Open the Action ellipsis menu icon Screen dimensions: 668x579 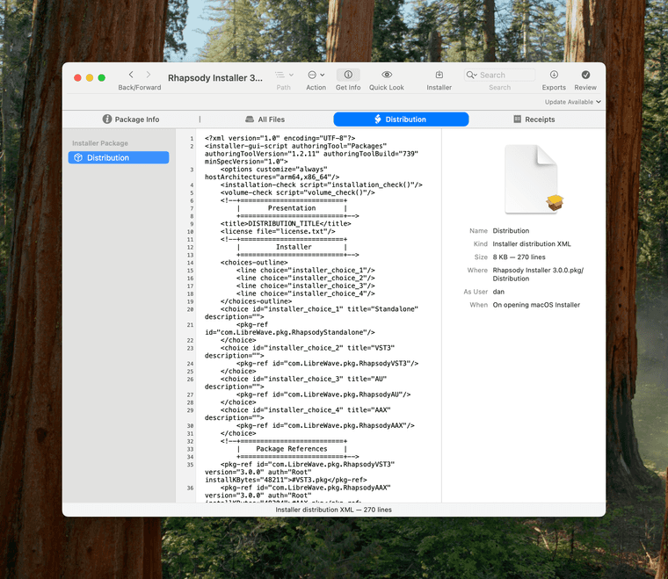[x=312, y=75]
